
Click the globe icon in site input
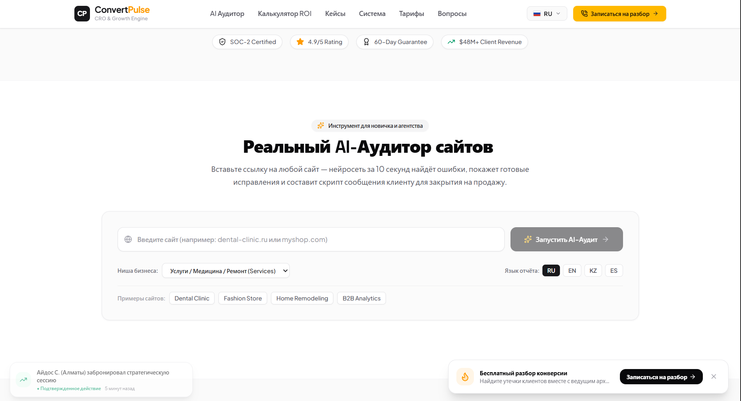pos(128,239)
